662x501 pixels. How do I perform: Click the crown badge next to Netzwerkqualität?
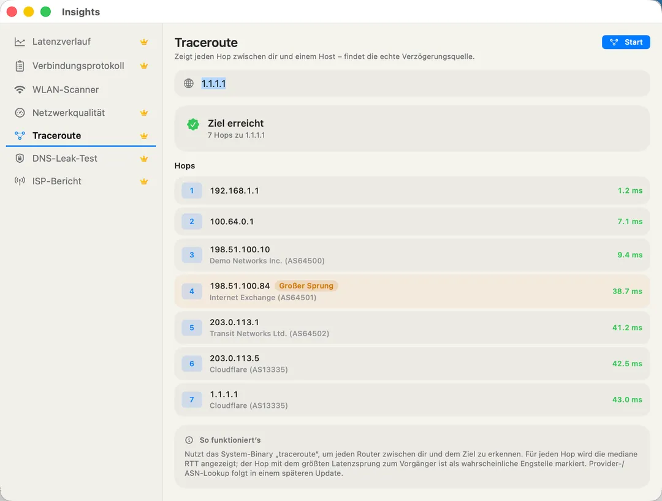point(144,113)
